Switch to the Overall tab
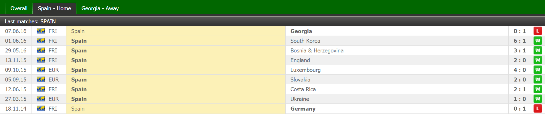The height and width of the screenshot is (114, 545). coord(19,9)
